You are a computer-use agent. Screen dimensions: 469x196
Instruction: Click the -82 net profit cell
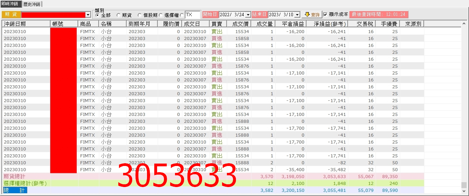342,163
